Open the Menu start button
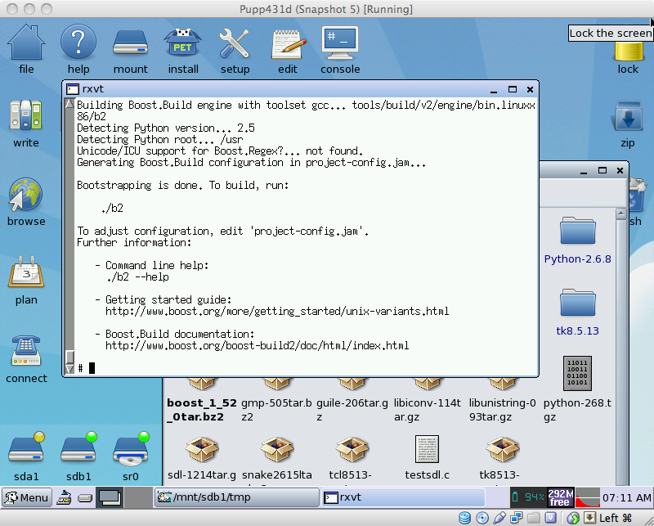Screen dimensions: 654x526 [x=27, y=497]
